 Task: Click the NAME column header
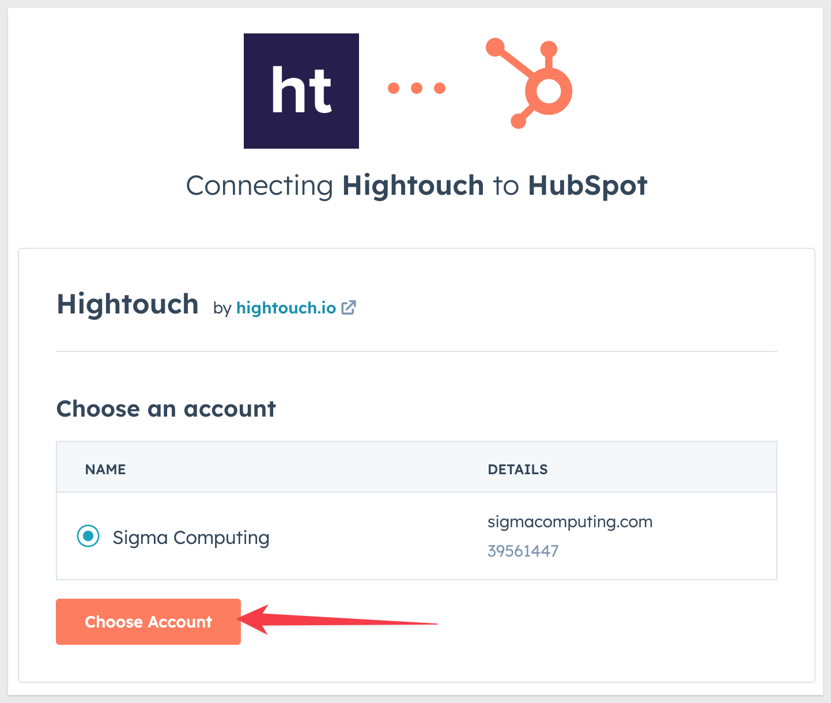[105, 470]
